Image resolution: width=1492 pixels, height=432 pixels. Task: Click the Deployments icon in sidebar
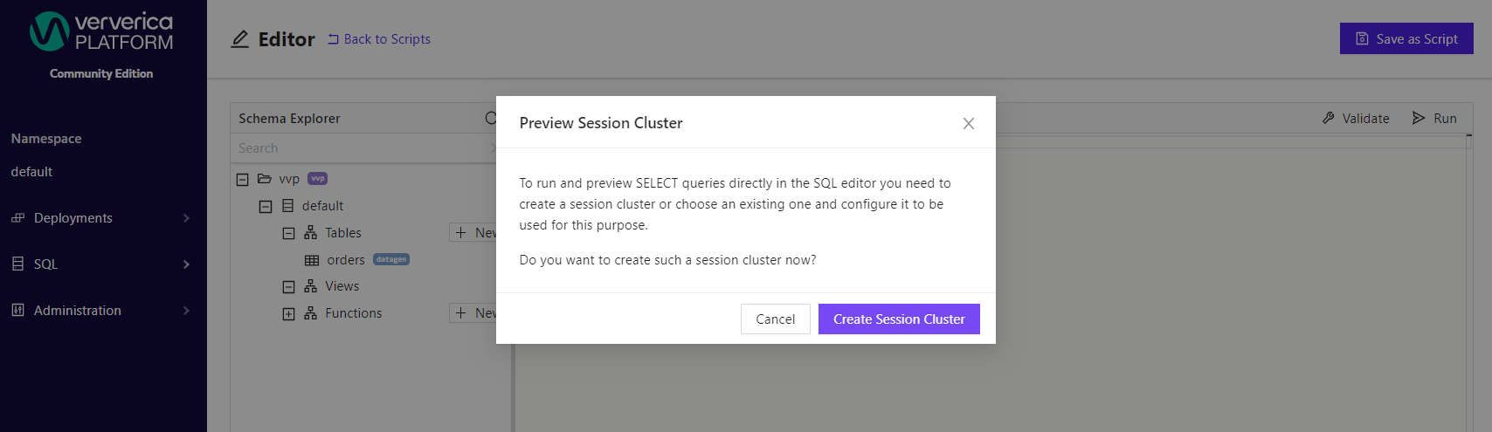17,218
